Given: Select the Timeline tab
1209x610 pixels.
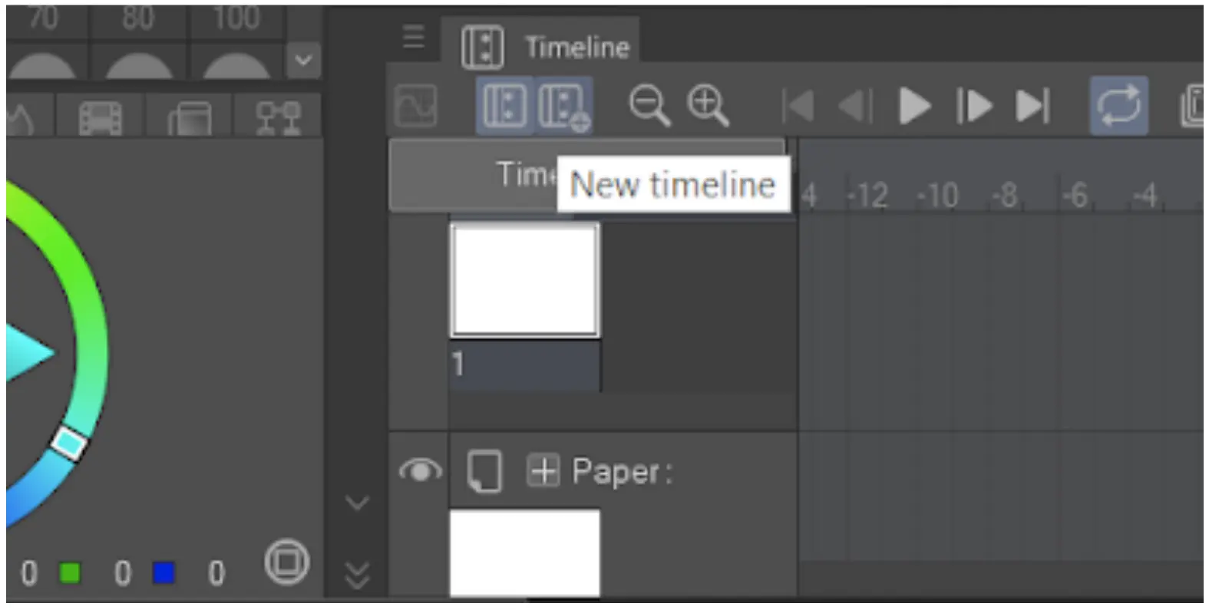Looking at the screenshot, I should 546,47.
